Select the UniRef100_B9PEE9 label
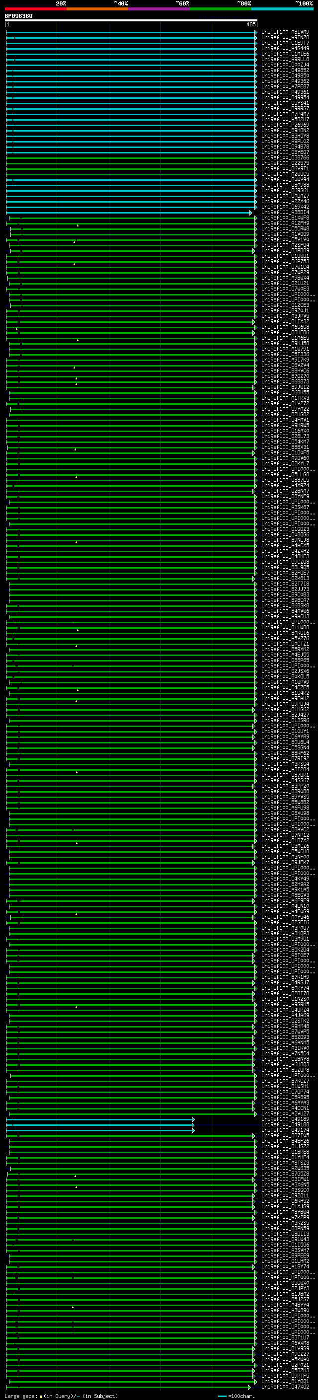318x1400 pixels. [285, 1255]
